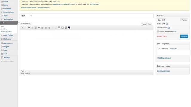Click the Path: p status text
Image resolution: width=191 pixels, height=107 pixels.
click(23, 71)
